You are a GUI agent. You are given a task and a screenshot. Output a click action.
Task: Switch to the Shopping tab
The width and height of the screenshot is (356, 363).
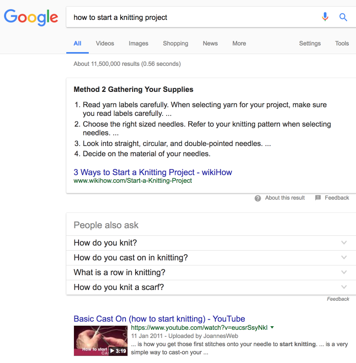pos(175,43)
